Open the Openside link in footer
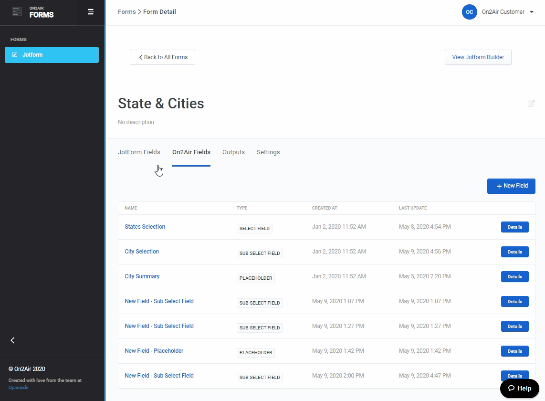Viewport: 545px width, 401px height. click(18, 388)
